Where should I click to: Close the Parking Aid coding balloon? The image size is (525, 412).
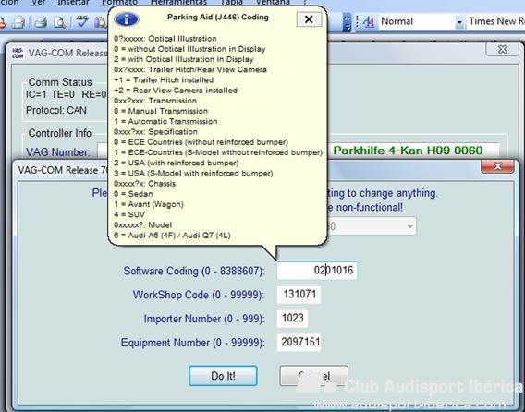[x=309, y=19]
